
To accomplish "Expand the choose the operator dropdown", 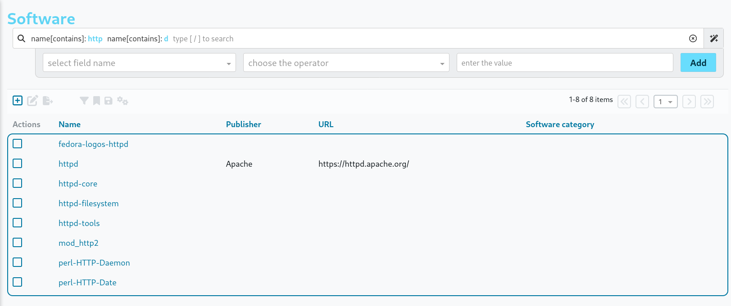I will pos(346,63).
